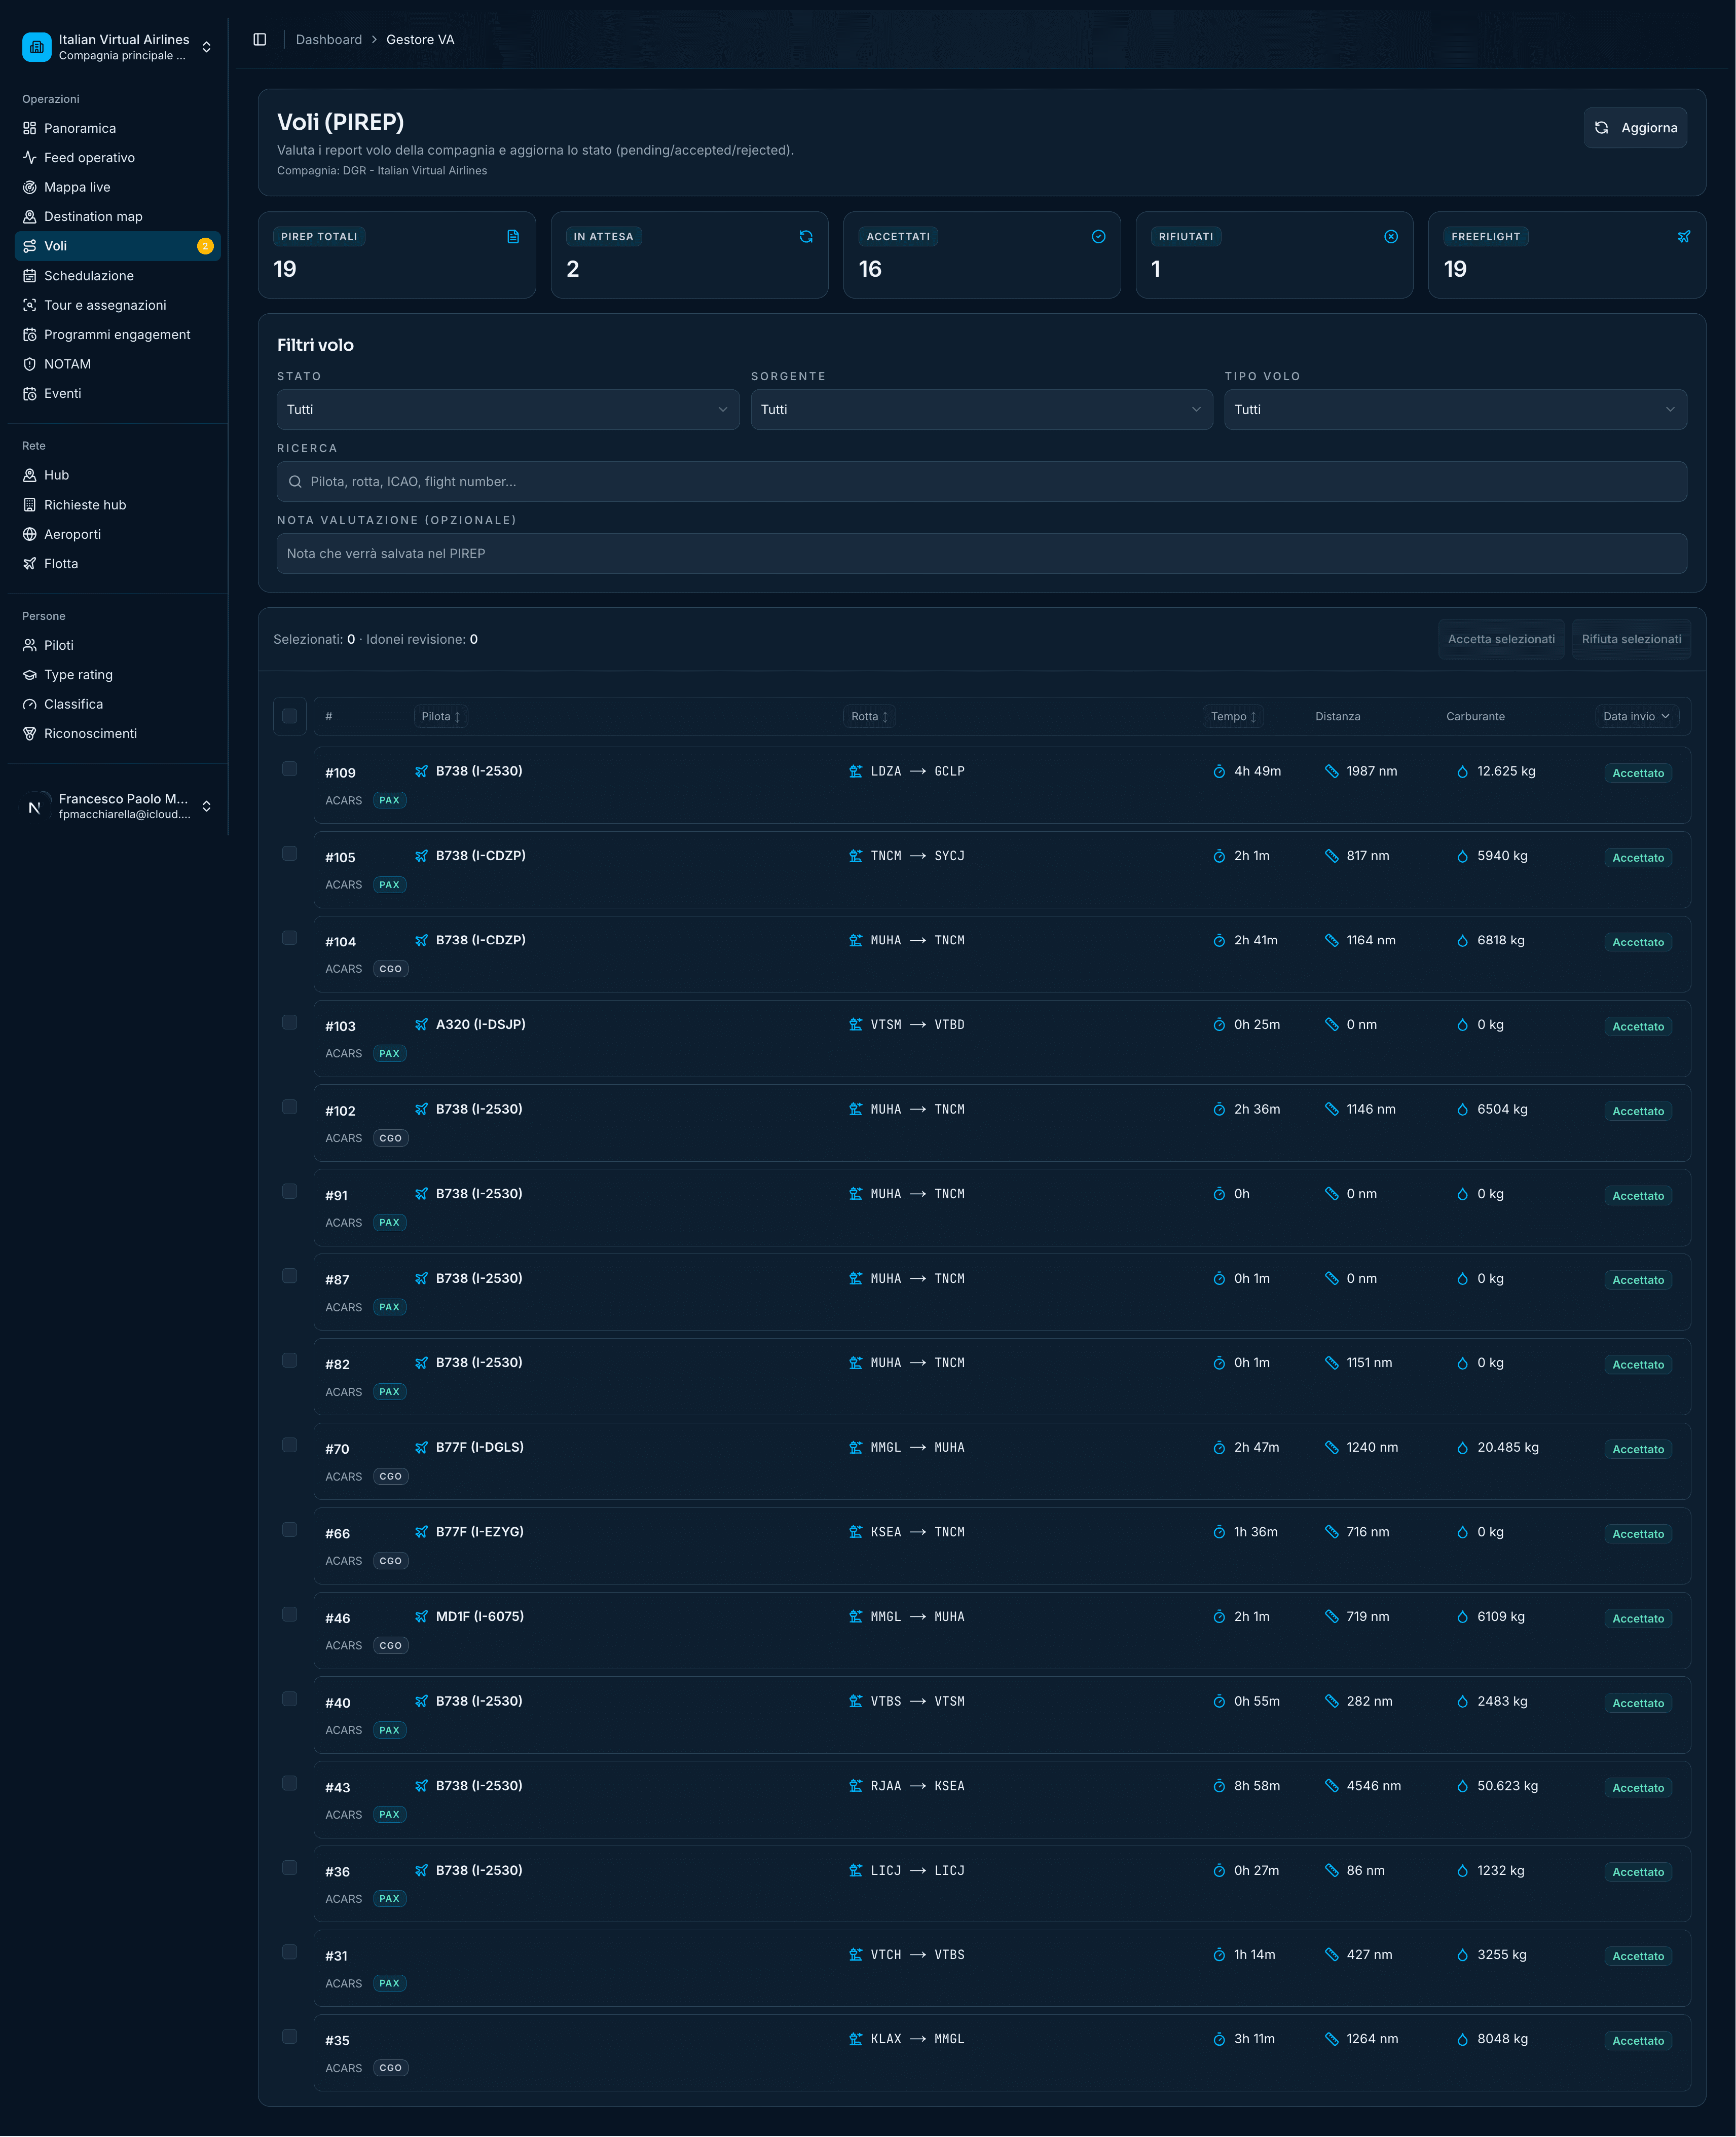
Task: Click the plane icon on flight #109
Action: click(422, 771)
